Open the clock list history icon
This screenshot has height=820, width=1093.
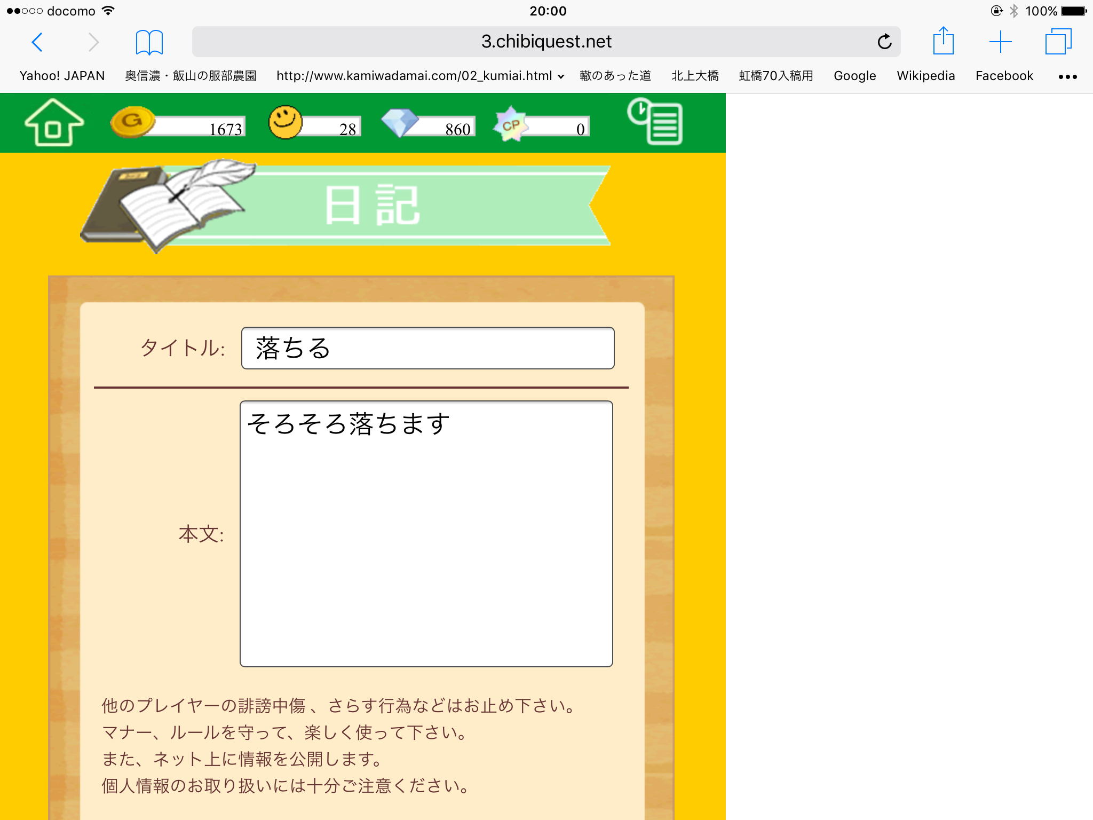(x=655, y=121)
